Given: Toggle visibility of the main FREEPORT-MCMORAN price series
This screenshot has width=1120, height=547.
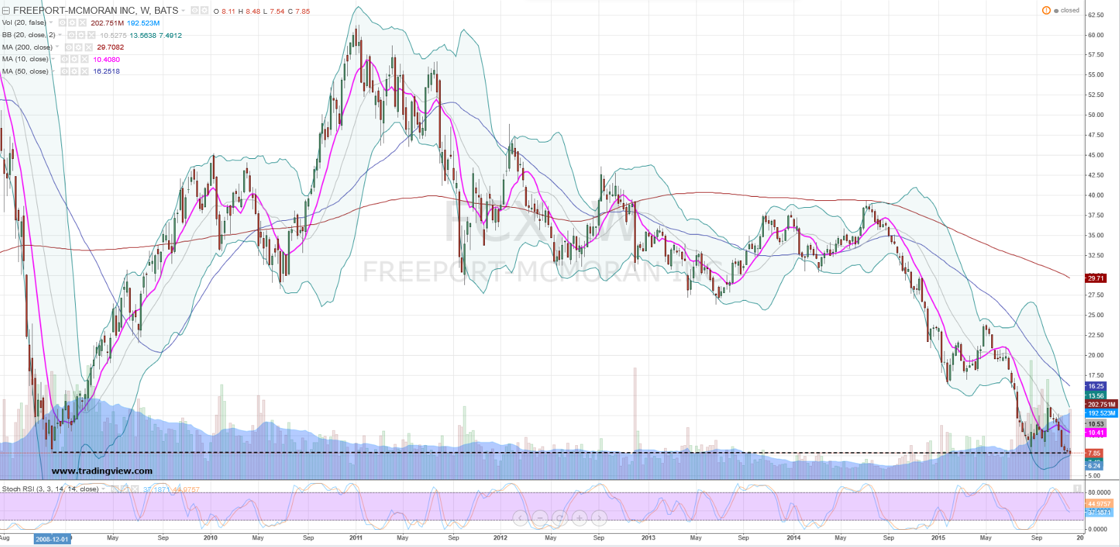Looking at the screenshot, I should [195, 11].
